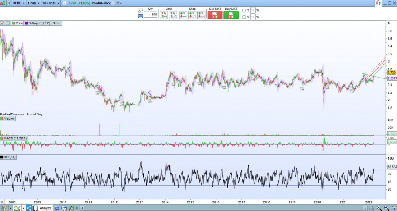Screen dimensions: 397x211
Task: Open the RENE ticker dropdown
Action: [19, 3]
